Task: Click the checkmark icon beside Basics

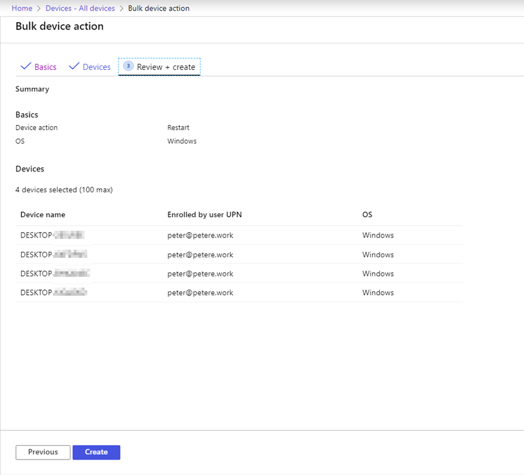Action: tap(26, 66)
